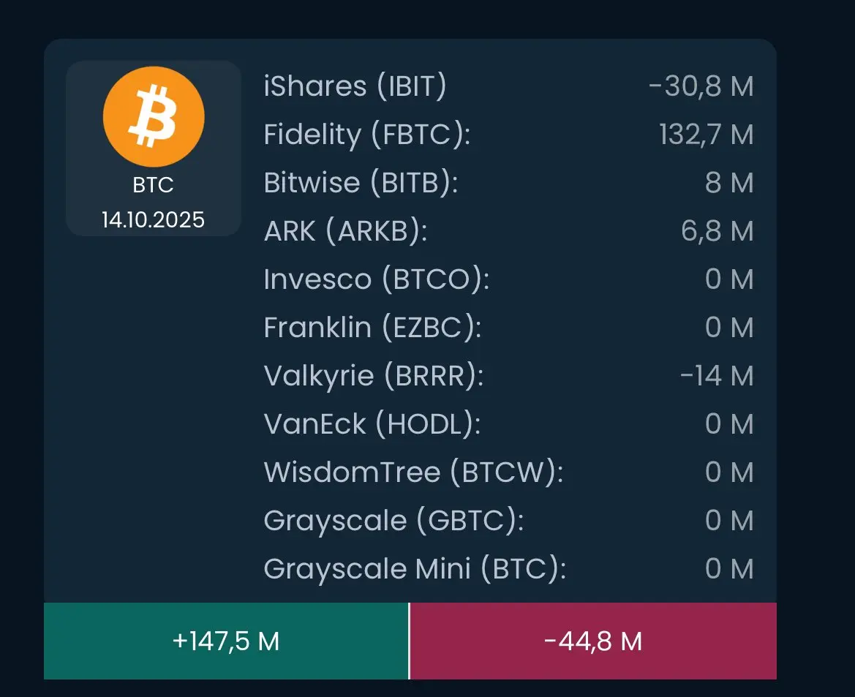Select the Invesco (BTCO) entry
Screen dimensions: 855x697
coord(376,279)
